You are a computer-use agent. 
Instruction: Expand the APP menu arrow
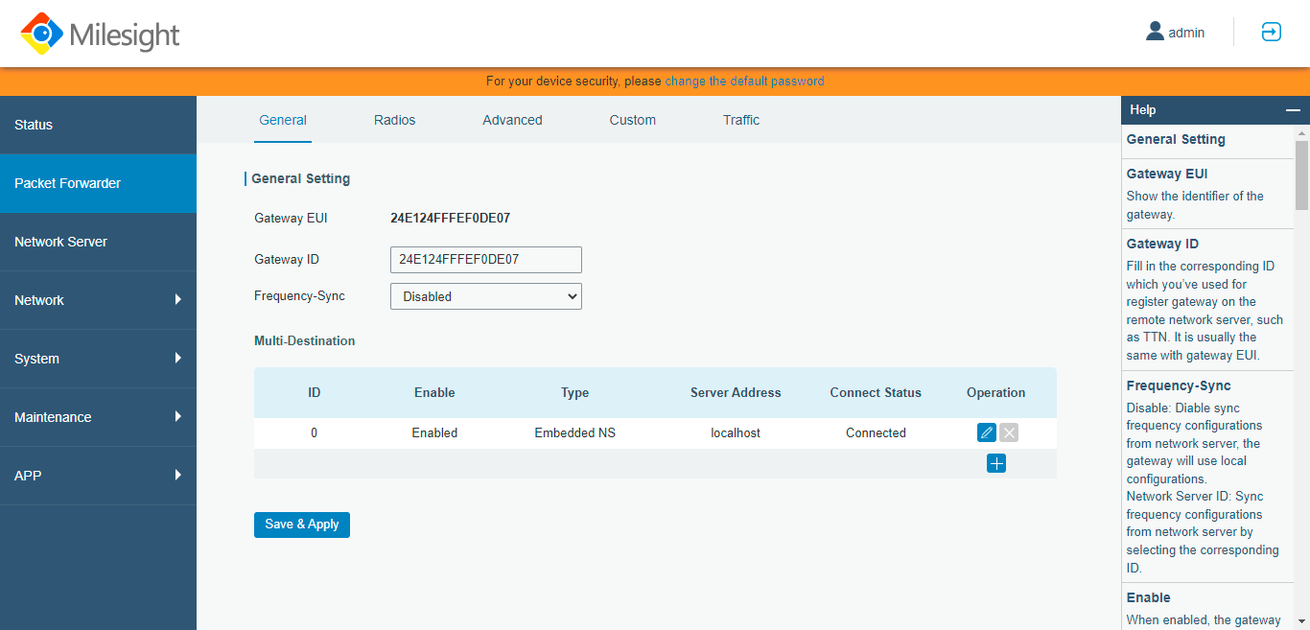point(178,476)
